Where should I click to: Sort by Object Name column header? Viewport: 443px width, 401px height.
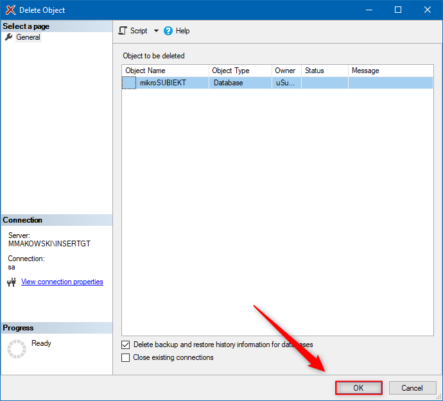pyautogui.click(x=165, y=71)
